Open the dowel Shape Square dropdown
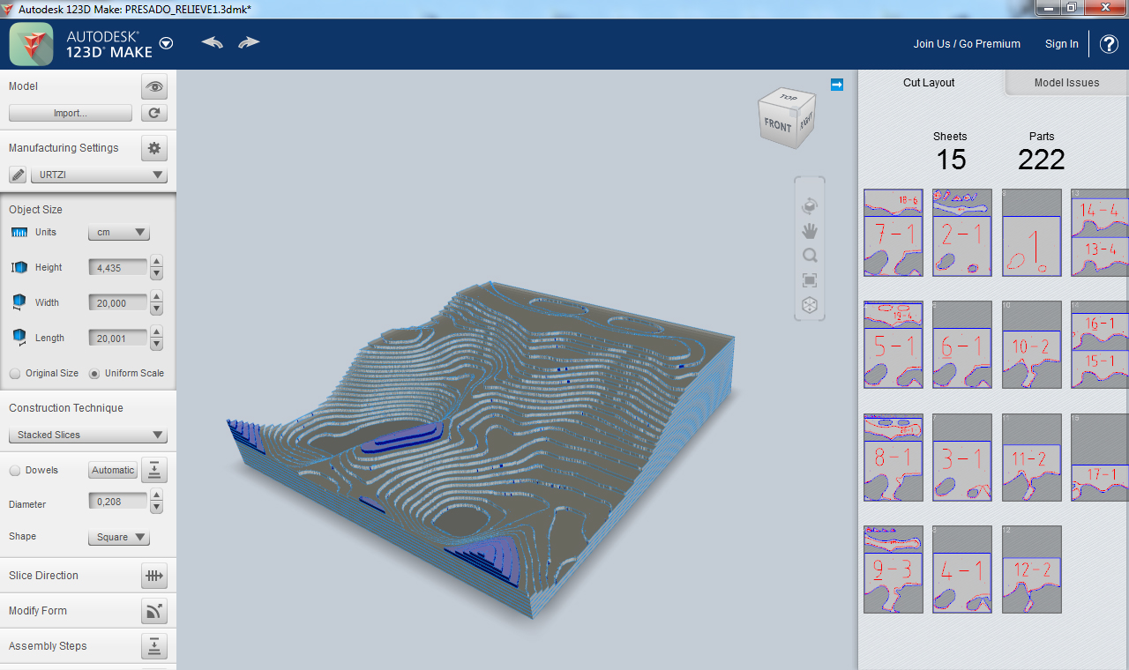Screen dimensions: 1129x670 [119, 538]
